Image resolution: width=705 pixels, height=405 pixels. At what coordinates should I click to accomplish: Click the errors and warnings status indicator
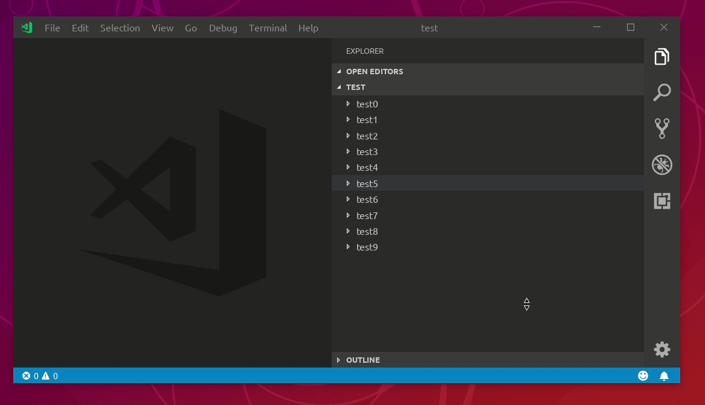39,375
